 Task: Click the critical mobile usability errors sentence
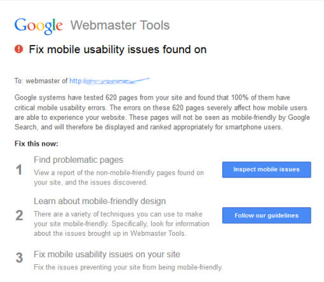click(60, 108)
